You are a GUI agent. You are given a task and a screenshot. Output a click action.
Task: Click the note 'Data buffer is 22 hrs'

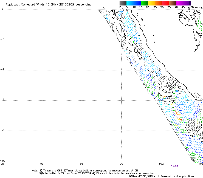pyautogui.click(x=56, y=173)
